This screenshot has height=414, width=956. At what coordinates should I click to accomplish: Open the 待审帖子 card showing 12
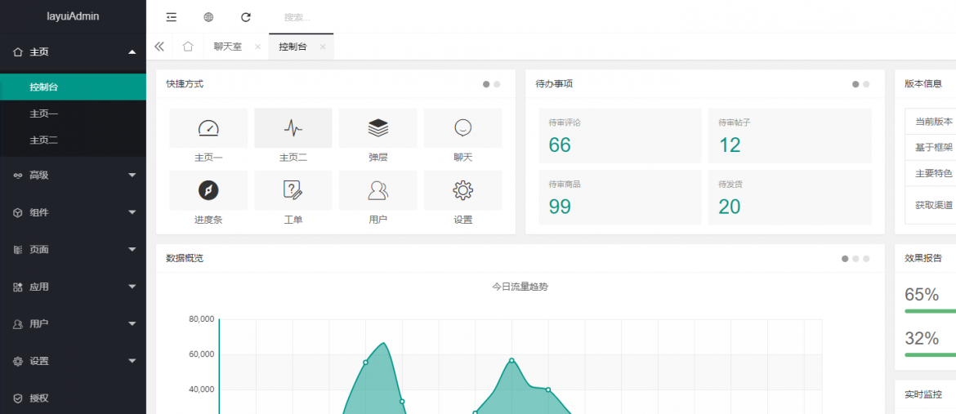pos(789,136)
